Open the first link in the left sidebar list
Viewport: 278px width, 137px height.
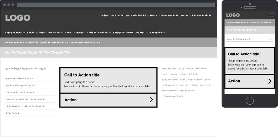point(19,78)
